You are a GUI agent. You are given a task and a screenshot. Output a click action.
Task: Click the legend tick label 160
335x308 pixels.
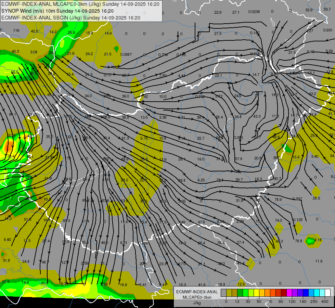pyautogui.click(x=303, y=301)
